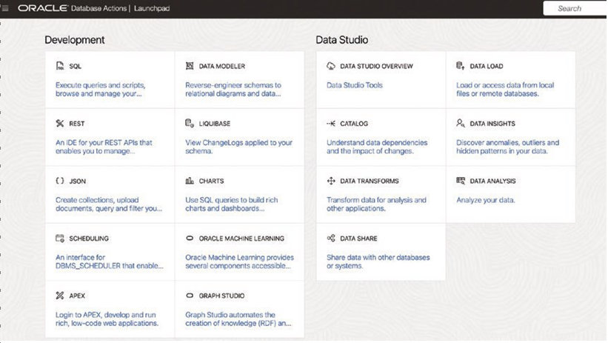Click the APEX card icon
Image resolution: width=608 pixels, height=343 pixels.
(x=60, y=296)
